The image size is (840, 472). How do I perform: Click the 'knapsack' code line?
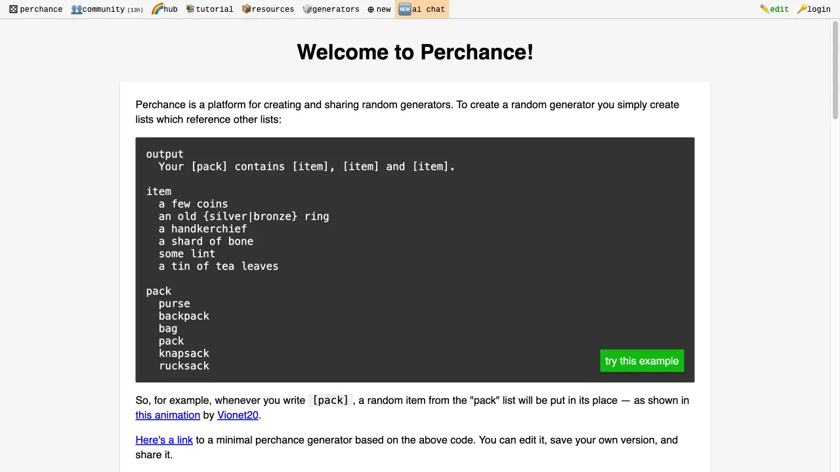[184, 353]
